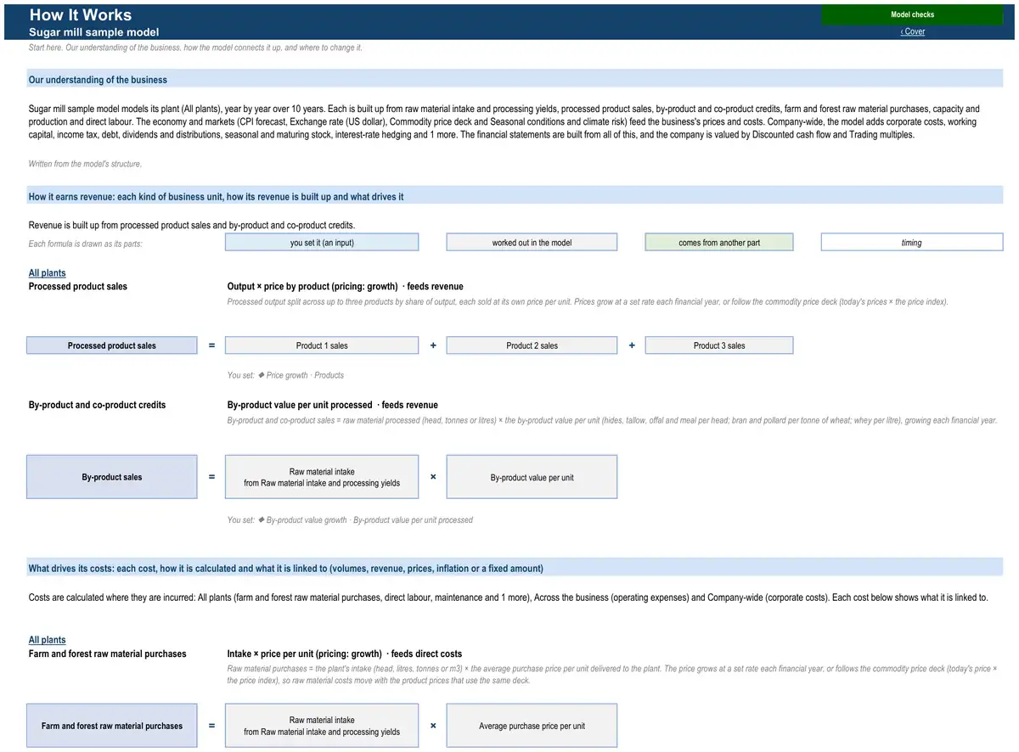Click the 'Intake × price per unit' formula heading
This screenshot has height=752, width=1019.
[x=345, y=654]
